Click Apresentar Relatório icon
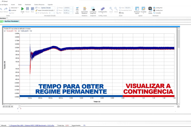The image size is (191, 127). tap(85, 10)
